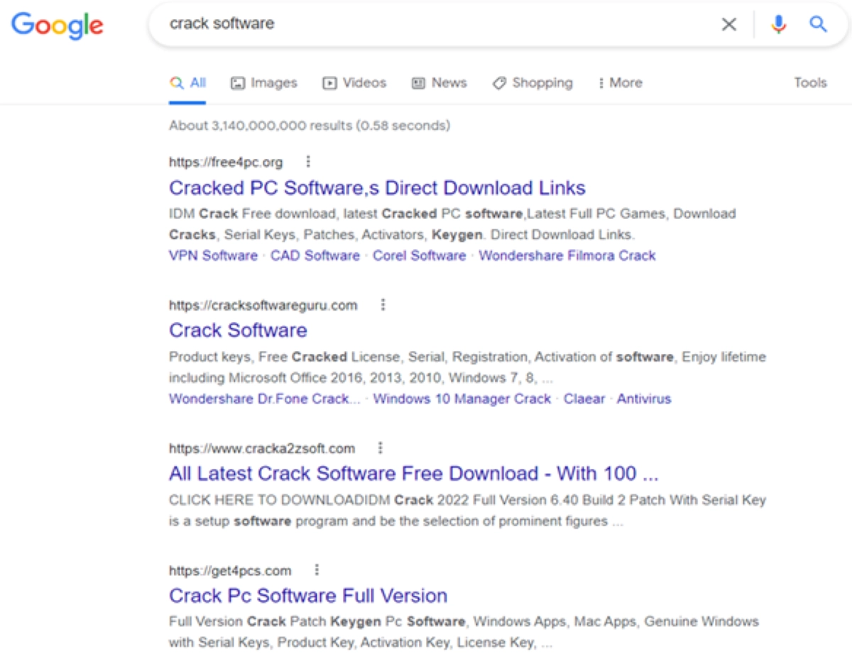
Task: Start voice search with microphone icon
Action: click(779, 25)
